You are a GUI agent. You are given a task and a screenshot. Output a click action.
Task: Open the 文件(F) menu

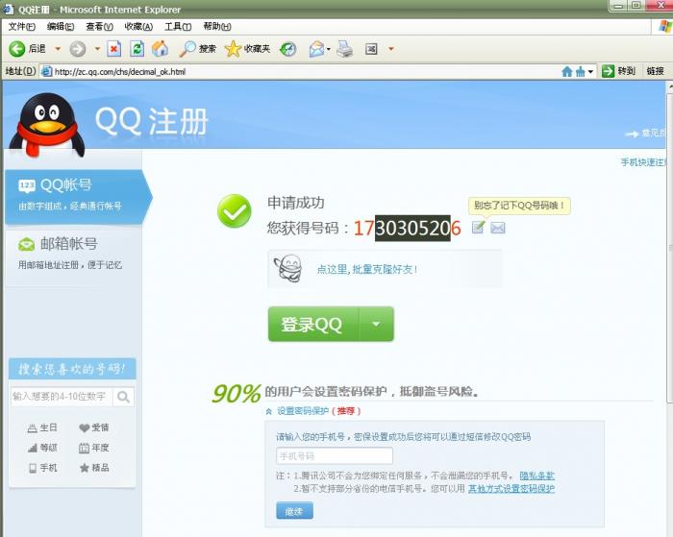pos(22,27)
